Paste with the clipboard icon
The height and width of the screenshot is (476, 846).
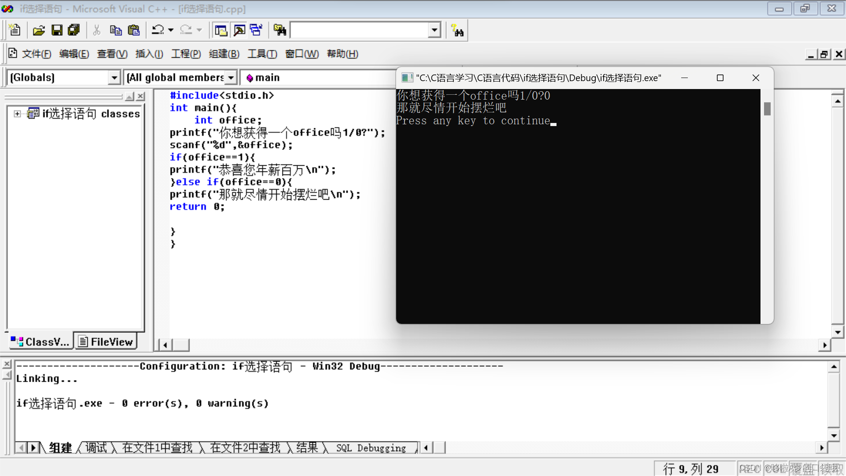(134, 30)
